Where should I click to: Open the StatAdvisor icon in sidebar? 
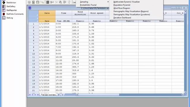pos(4,2)
